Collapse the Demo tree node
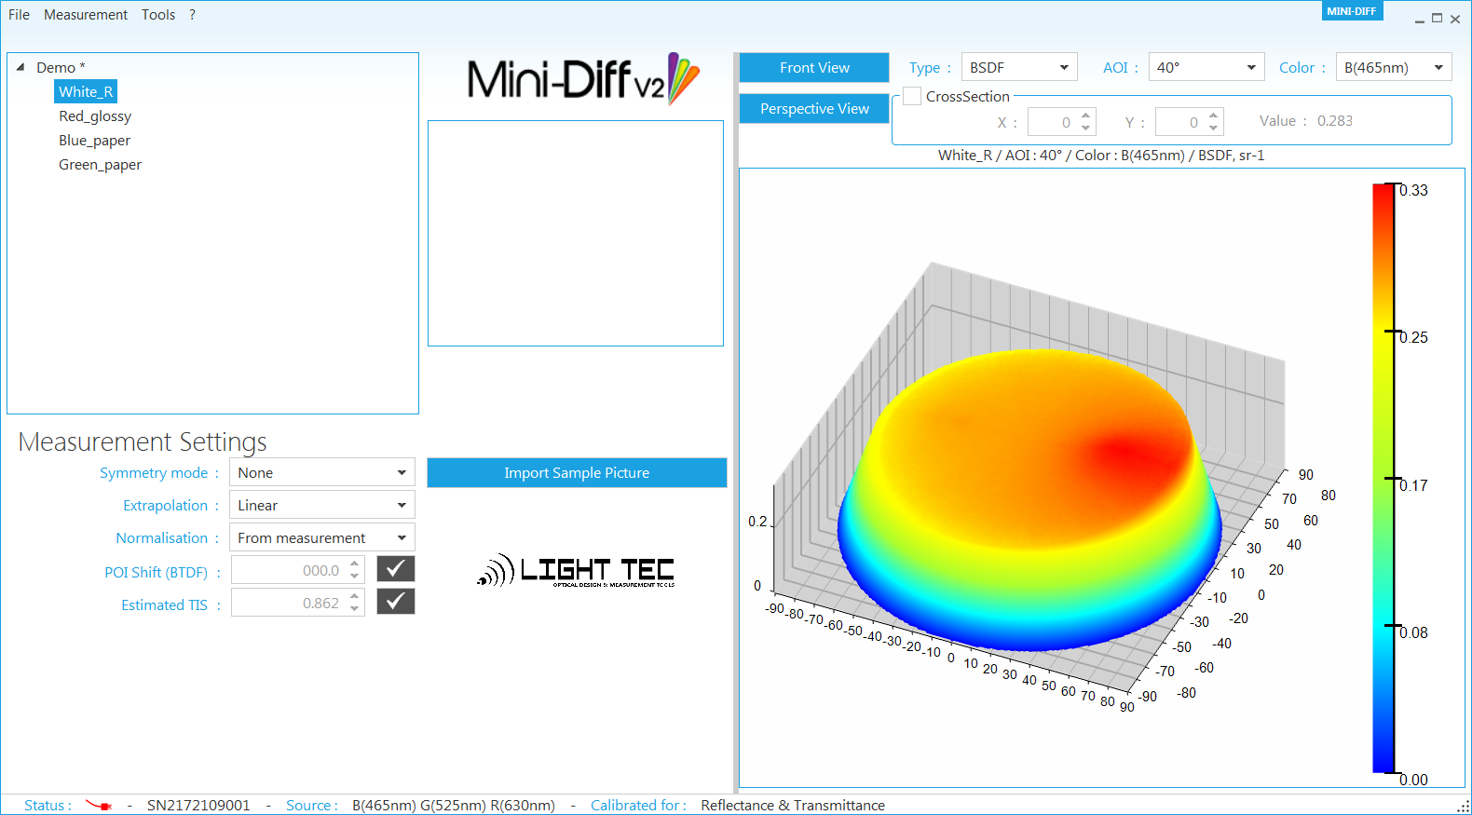The height and width of the screenshot is (815, 1472). [20, 67]
